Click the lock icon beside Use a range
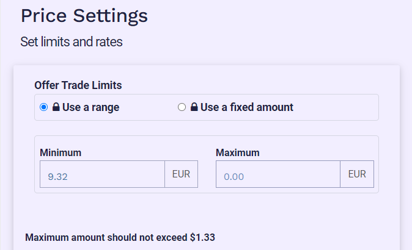 56,107
